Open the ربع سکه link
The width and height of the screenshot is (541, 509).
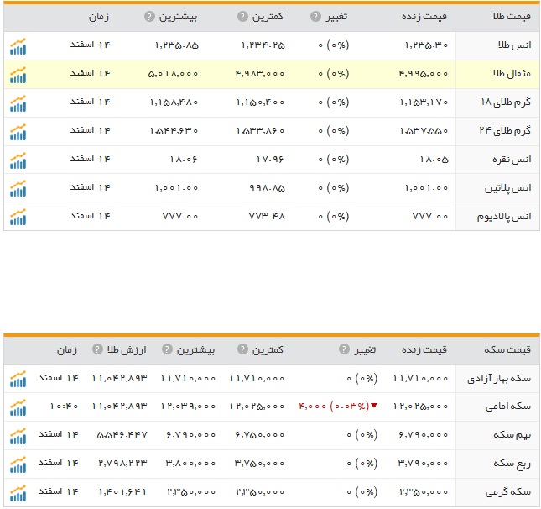click(x=512, y=464)
